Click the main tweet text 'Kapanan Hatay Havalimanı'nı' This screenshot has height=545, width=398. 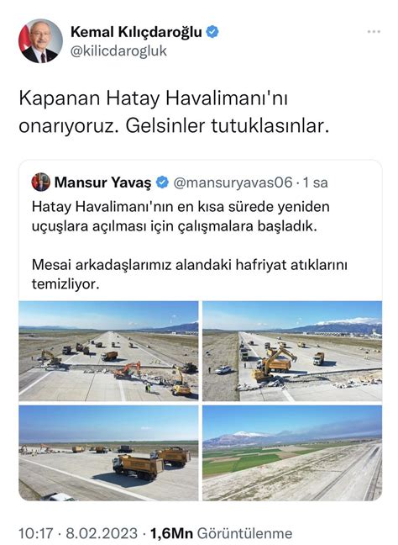point(153,98)
